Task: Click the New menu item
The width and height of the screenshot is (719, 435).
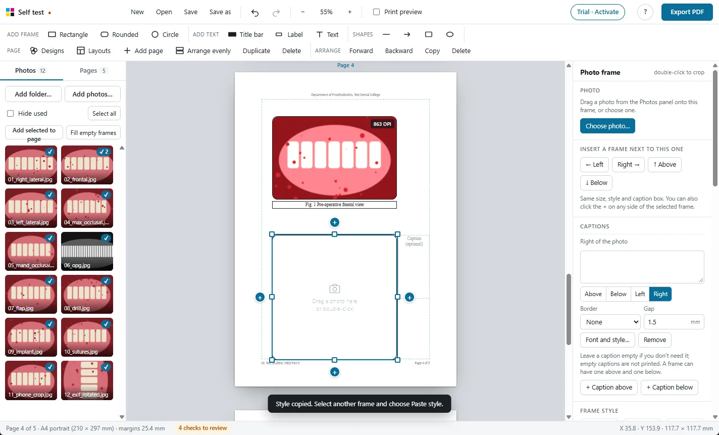Action: click(x=137, y=12)
